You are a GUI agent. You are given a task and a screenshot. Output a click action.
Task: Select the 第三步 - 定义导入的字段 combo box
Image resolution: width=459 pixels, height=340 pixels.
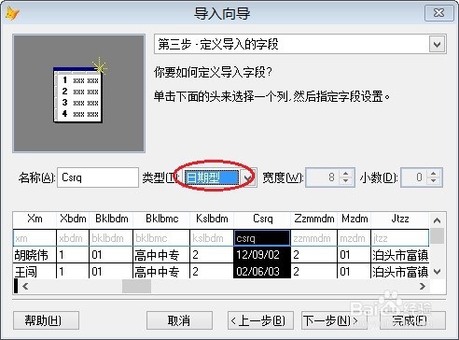pyautogui.click(x=299, y=44)
